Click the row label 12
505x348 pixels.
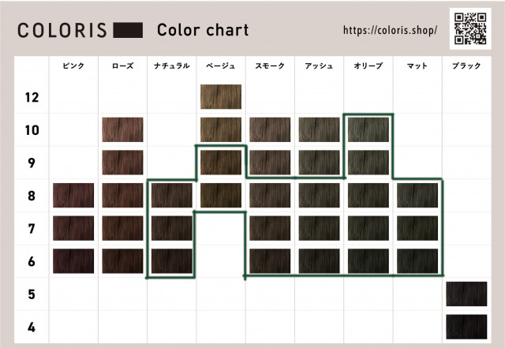coord(32,98)
